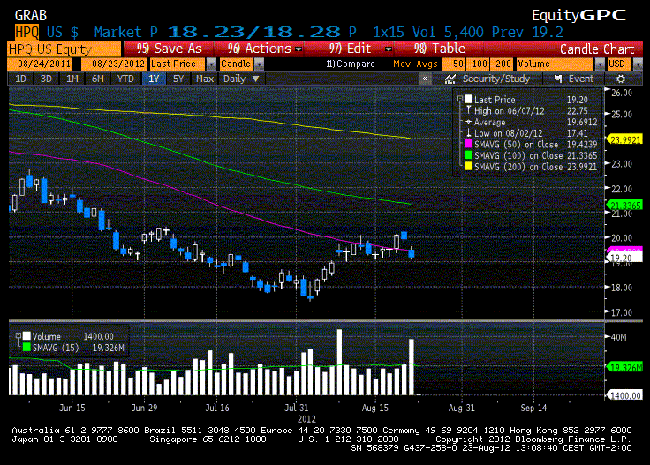This screenshot has height=465, width=650.
Task: Edit the end date 08/23/2012 field
Action: pyautogui.click(x=114, y=64)
